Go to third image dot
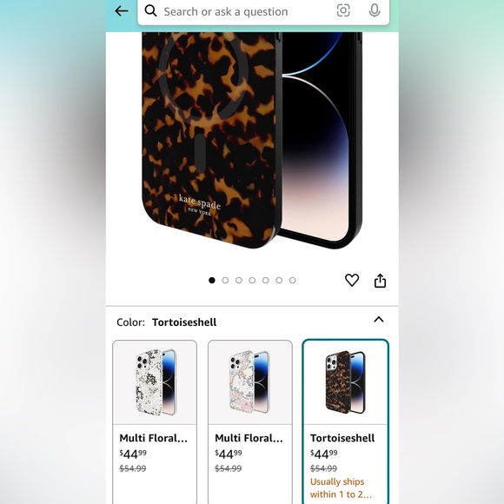Image resolution: width=504 pixels, height=504 pixels. pos(239,281)
